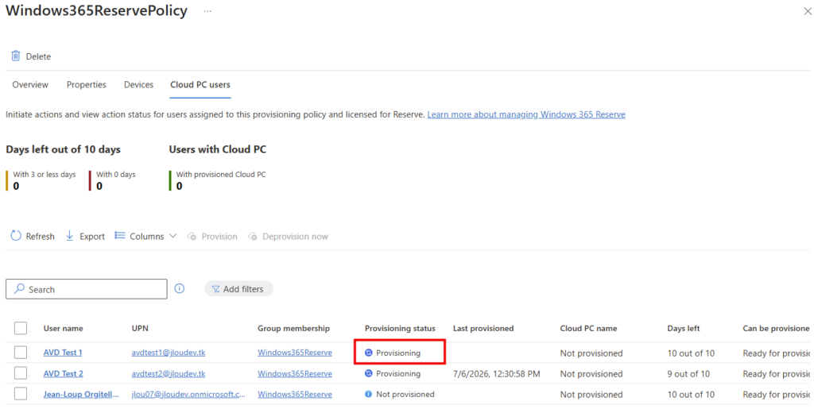Click the magnifier icon in Search box
This screenshot has width=814, height=409.
tap(19, 289)
